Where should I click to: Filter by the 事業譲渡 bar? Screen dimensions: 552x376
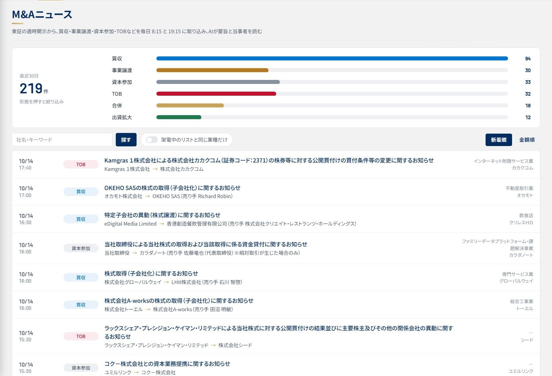click(212, 70)
